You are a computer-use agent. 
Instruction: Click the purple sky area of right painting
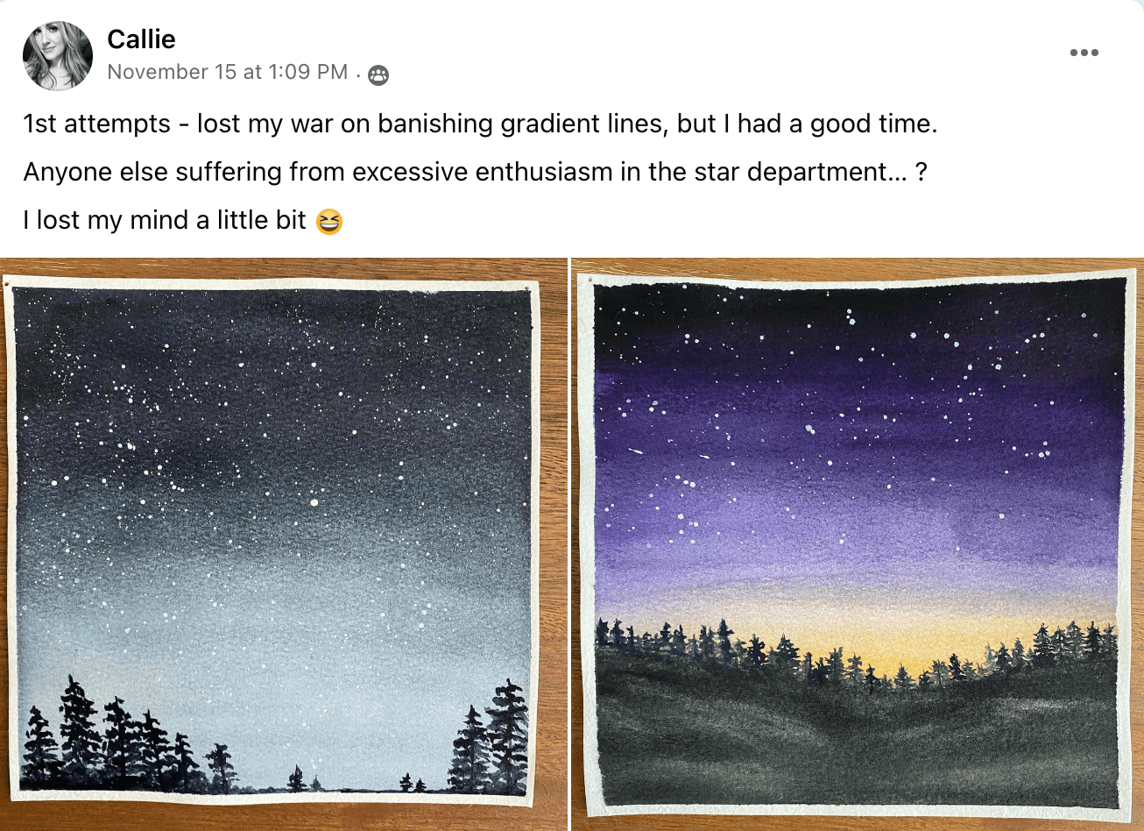coord(858,456)
